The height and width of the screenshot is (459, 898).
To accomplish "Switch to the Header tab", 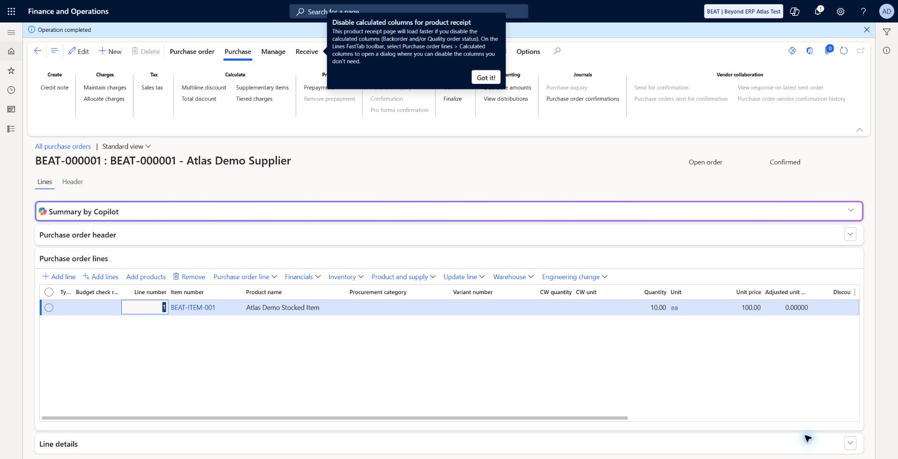I will point(73,182).
